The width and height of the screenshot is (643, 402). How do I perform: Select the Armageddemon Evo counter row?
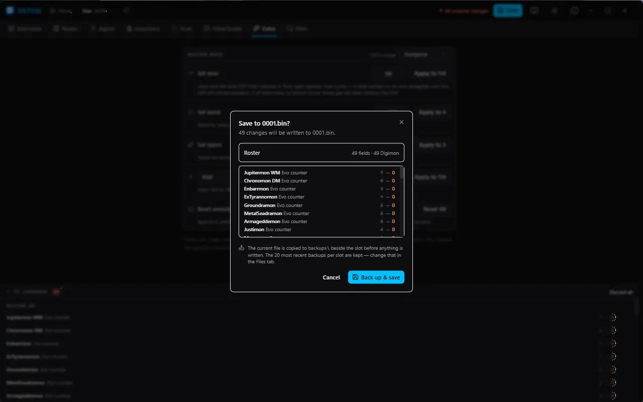point(319,222)
